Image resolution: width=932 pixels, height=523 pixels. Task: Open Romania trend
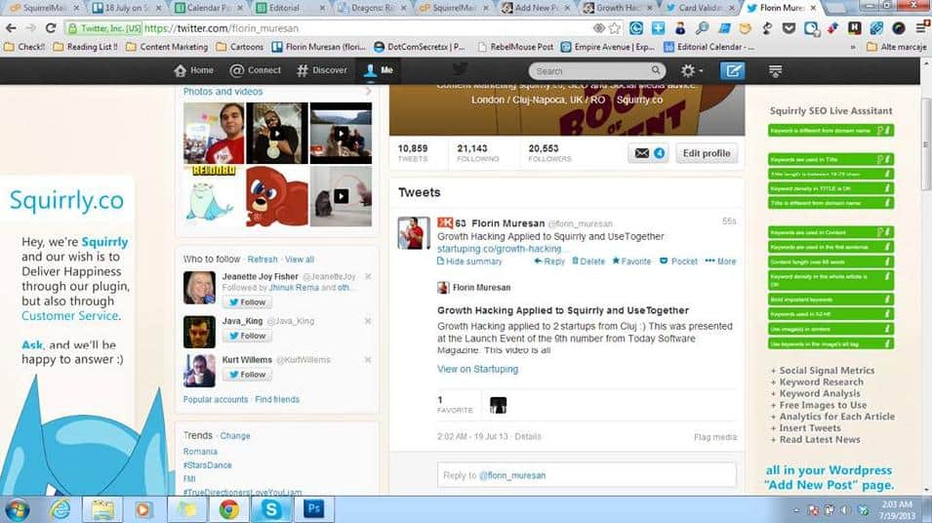[200, 452]
